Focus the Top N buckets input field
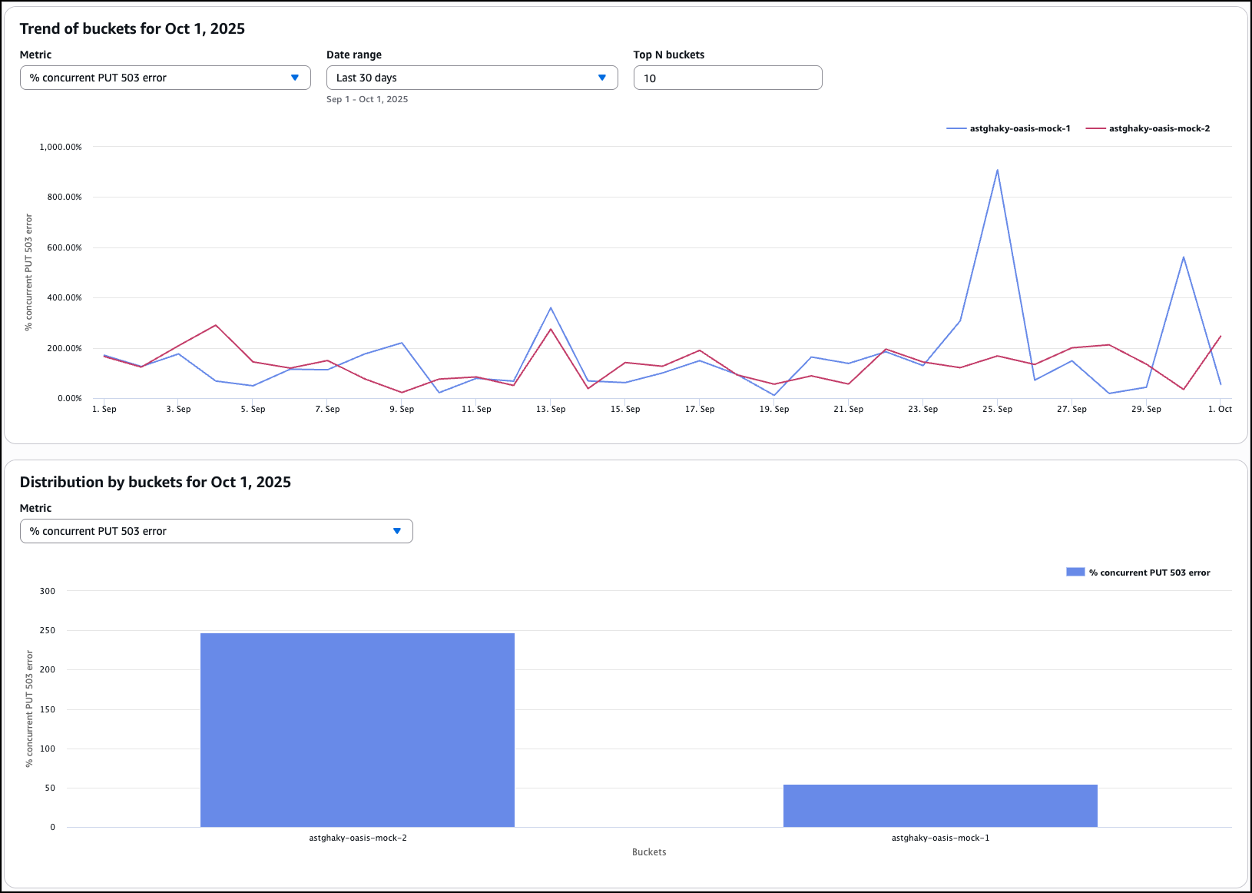The width and height of the screenshot is (1252, 893). pos(727,78)
